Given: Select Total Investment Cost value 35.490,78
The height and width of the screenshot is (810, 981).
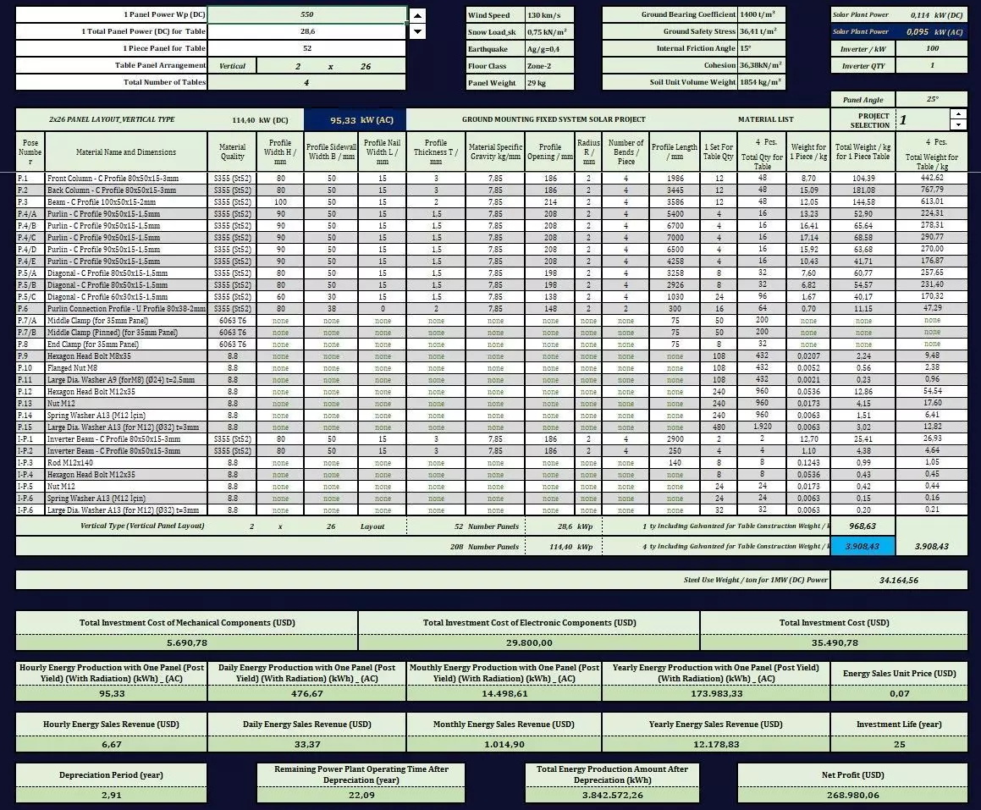Looking at the screenshot, I should click(x=834, y=643).
